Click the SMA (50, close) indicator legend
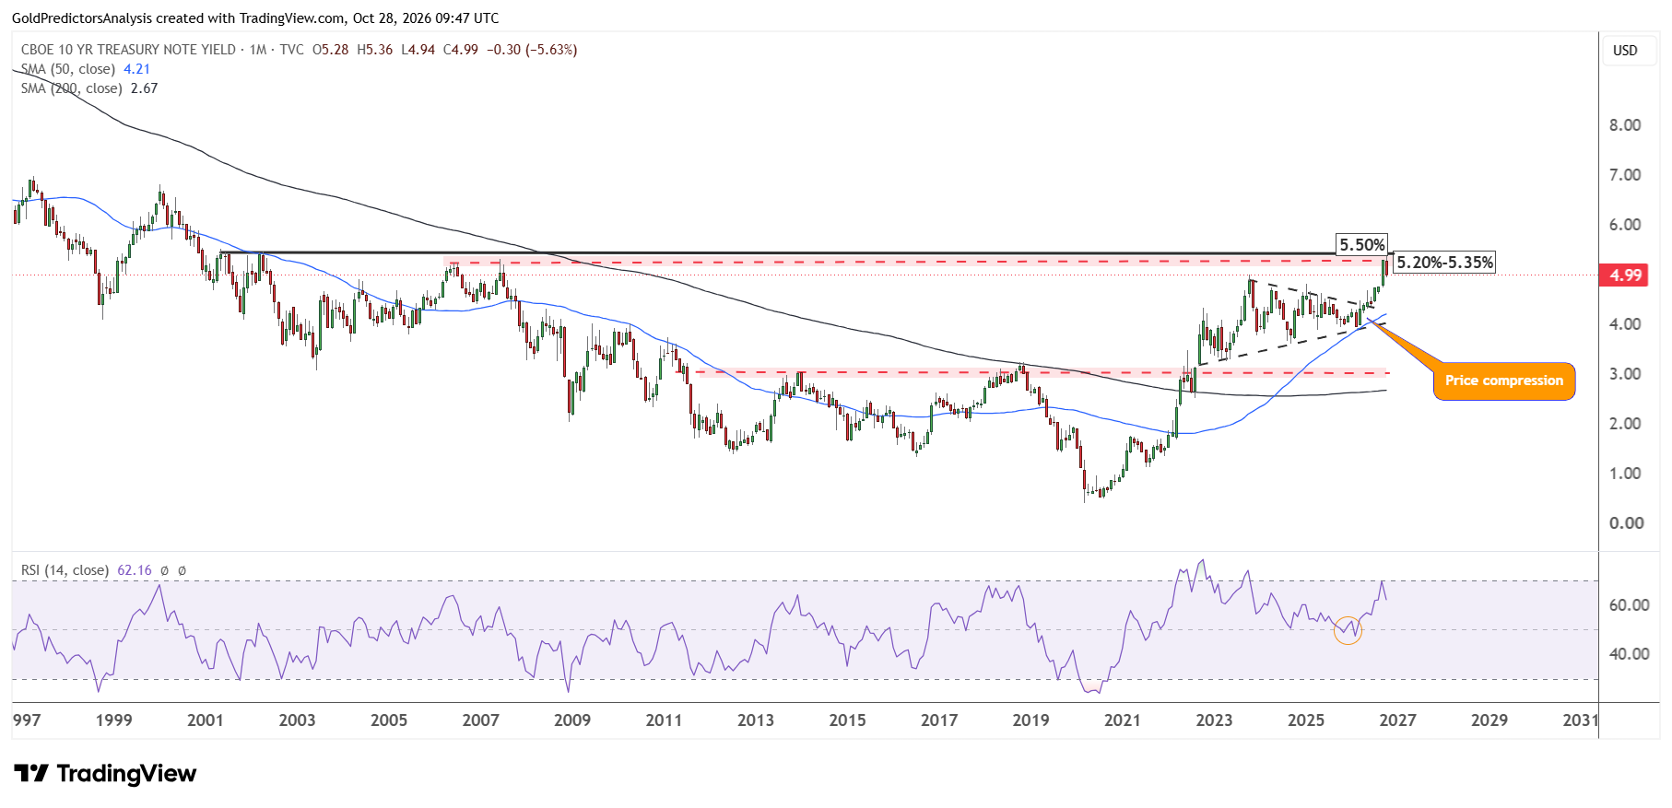This screenshot has width=1672, height=808. point(68,69)
